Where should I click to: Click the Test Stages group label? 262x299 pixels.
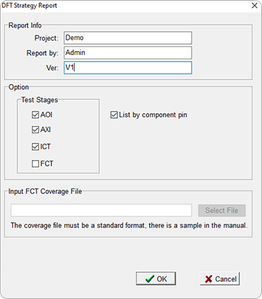coord(40,100)
